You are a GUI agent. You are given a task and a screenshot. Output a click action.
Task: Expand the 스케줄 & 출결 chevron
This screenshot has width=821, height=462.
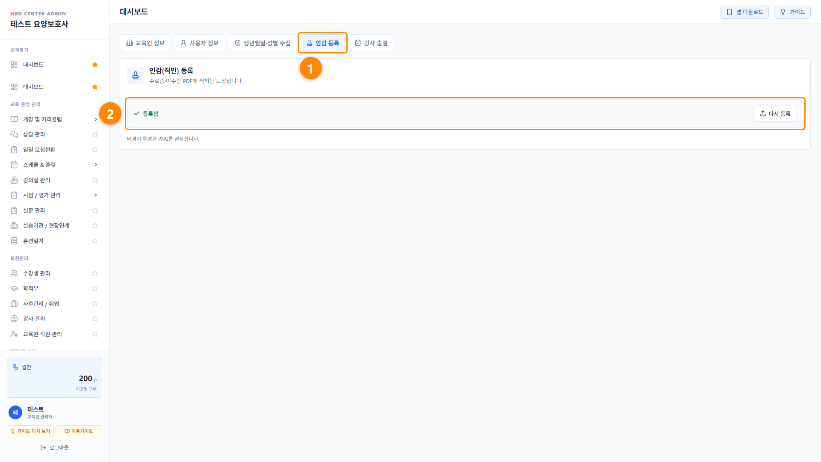pos(95,165)
